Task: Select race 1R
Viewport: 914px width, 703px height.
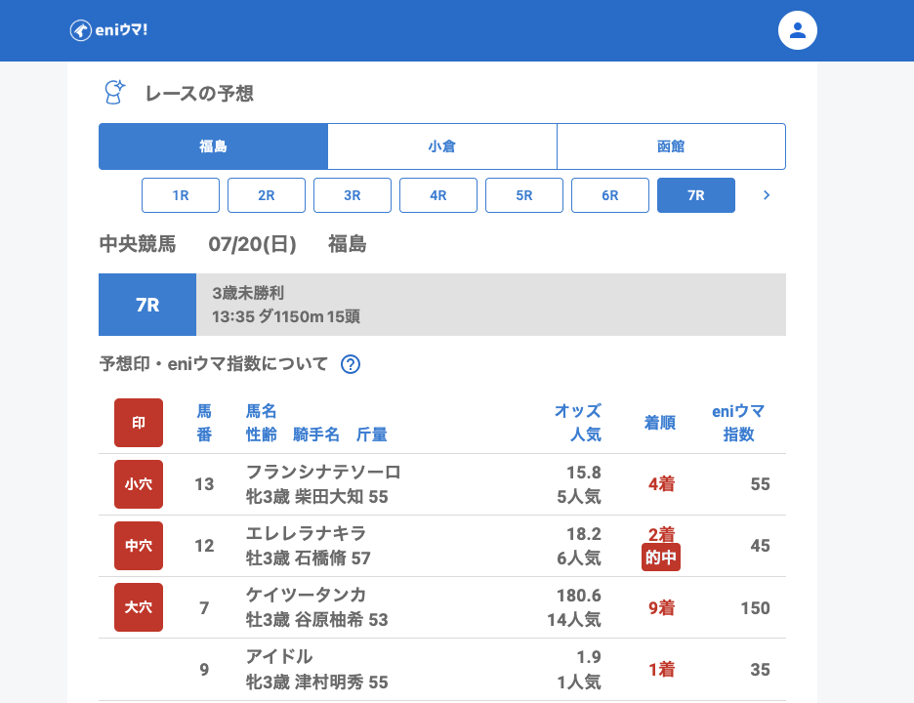Action: (x=181, y=195)
